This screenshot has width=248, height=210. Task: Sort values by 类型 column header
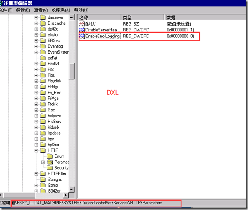(x=143, y=17)
